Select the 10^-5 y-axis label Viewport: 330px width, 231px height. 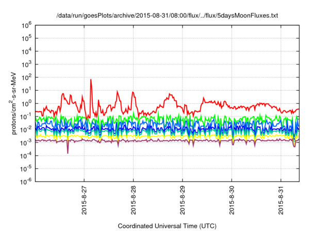(x=26, y=169)
